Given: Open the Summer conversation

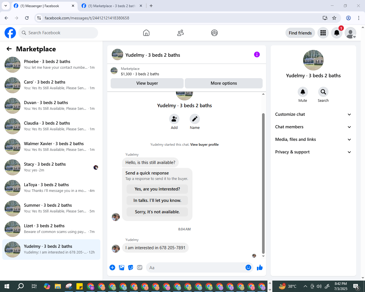Looking at the screenshot, I should [x=51, y=208].
